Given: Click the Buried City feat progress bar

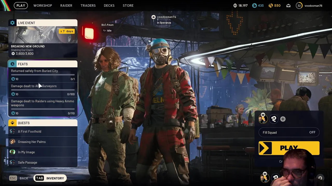Looking at the screenshot, I should 43,75.
